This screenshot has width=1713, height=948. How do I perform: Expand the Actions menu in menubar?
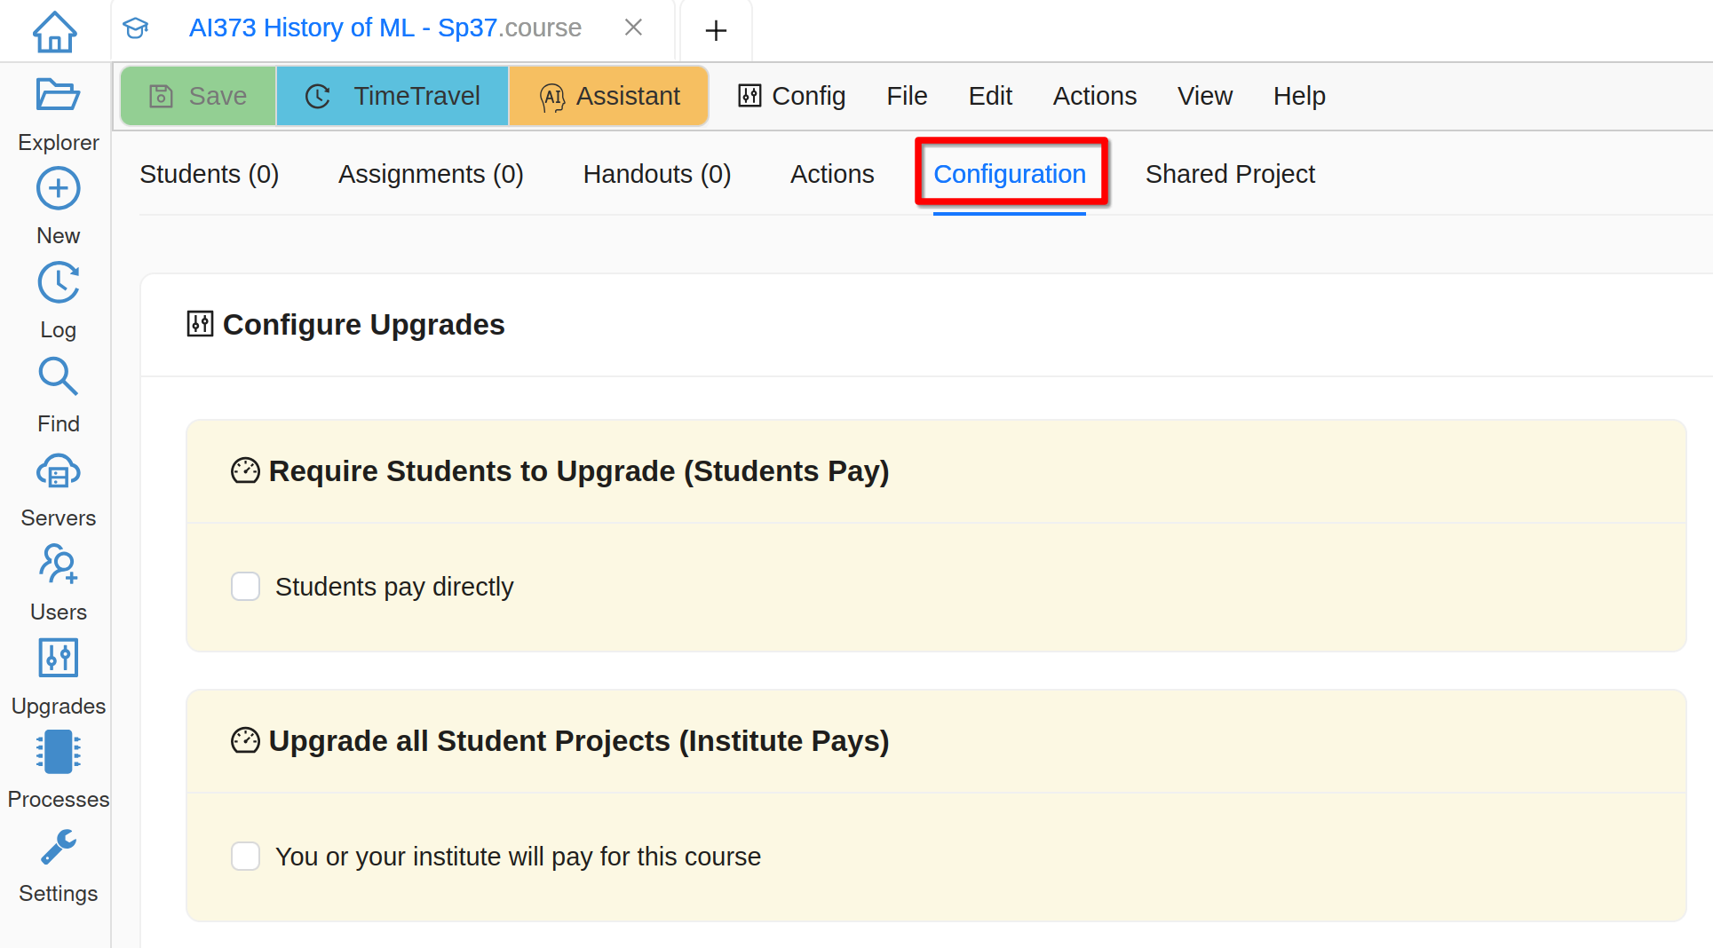point(1094,96)
